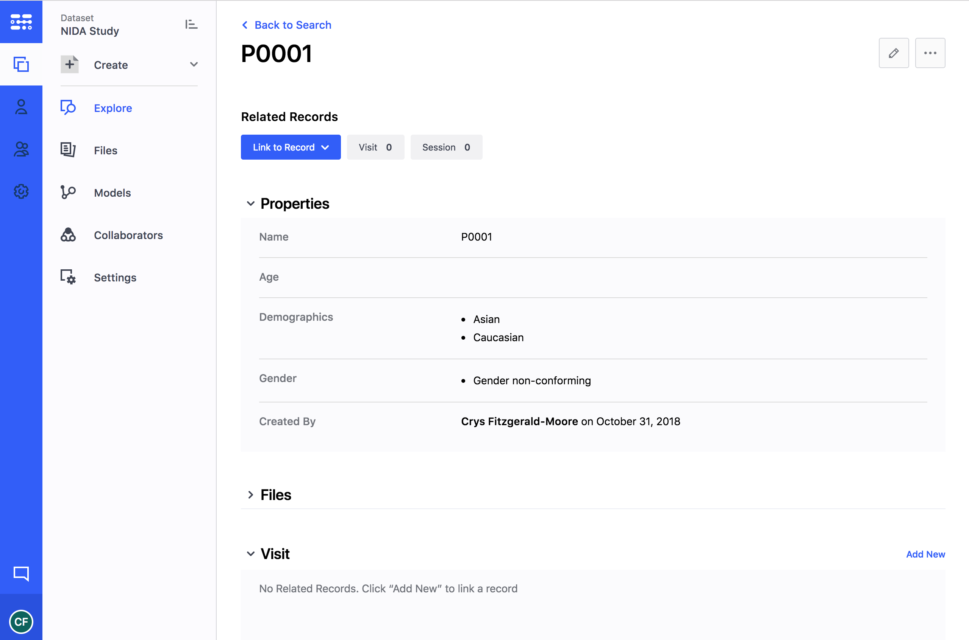Collapse the Properties section
The image size is (969, 640).
coord(250,203)
